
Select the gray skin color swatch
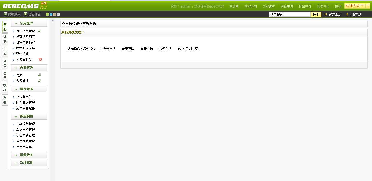[x=58, y=14]
